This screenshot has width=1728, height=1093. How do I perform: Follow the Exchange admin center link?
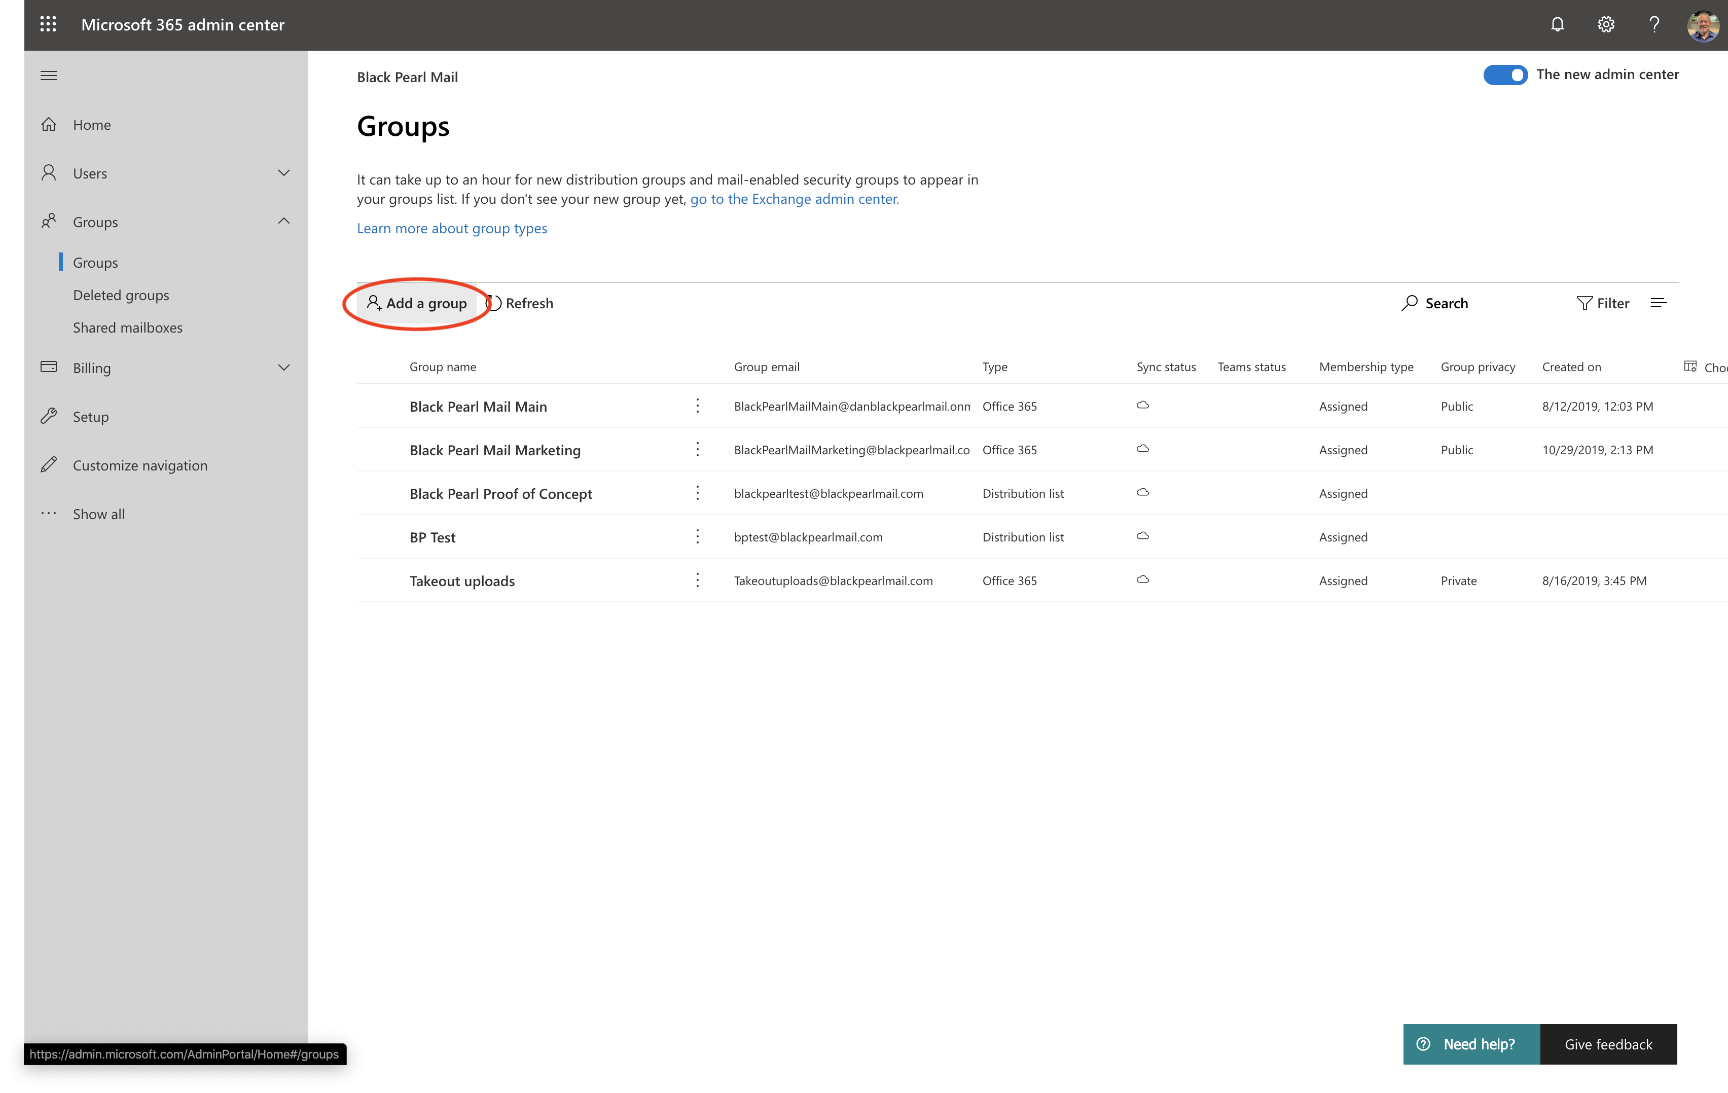tap(794, 199)
